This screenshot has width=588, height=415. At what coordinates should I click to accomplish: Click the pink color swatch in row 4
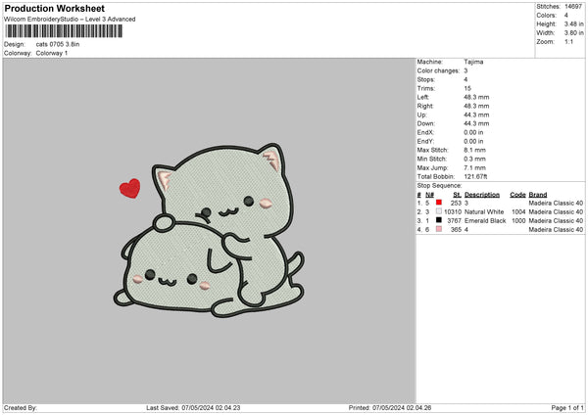[x=439, y=229]
